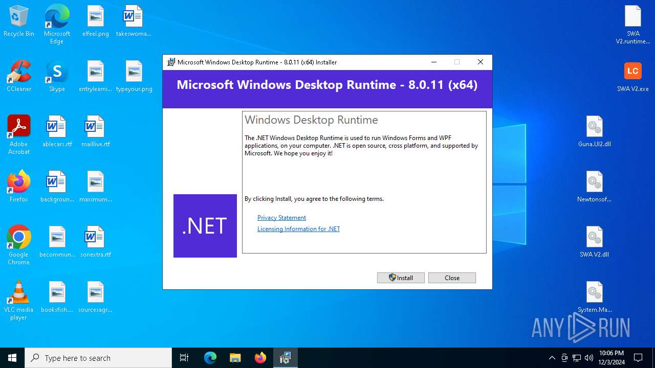The image size is (655, 368).
Task: Open the taskbar clock and date
Action: [612, 357]
